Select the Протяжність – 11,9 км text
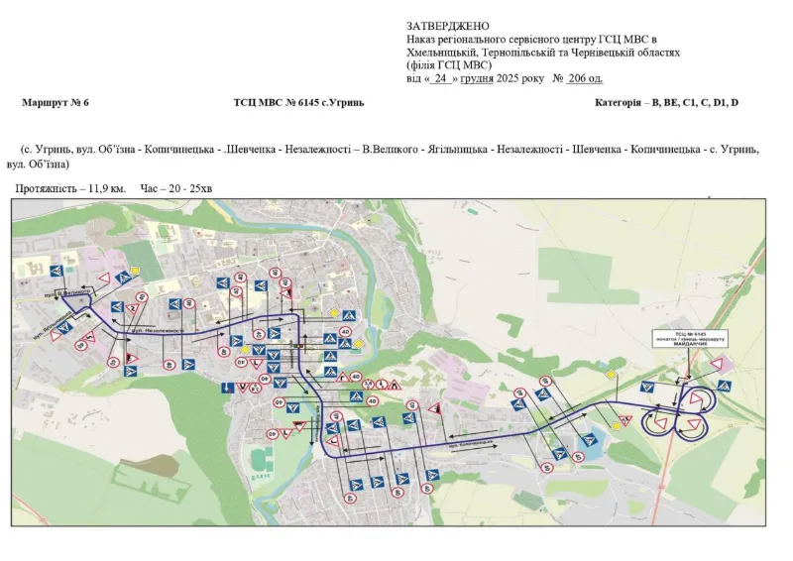The image size is (793, 561). click(x=70, y=188)
